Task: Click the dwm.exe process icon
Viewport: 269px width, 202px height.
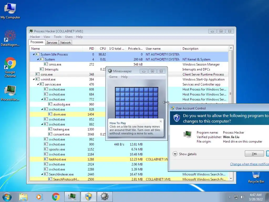Action: pyautogui.click(x=50, y=114)
